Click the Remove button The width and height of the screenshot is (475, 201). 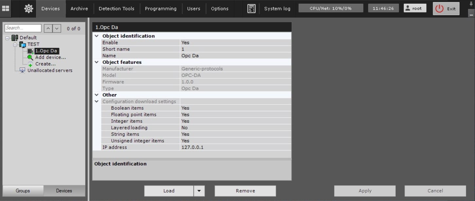point(245,191)
